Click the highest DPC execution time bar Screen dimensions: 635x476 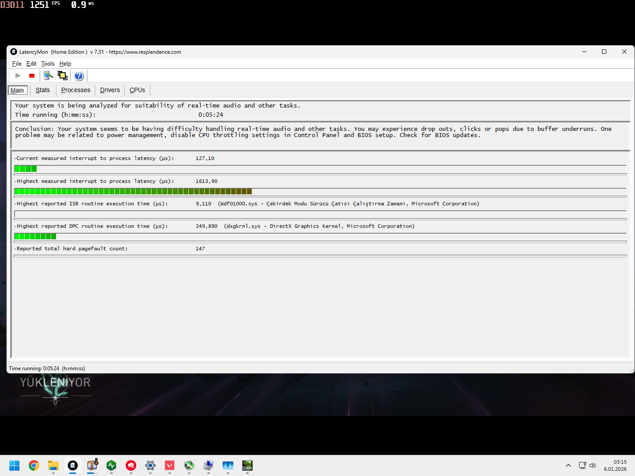pyautogui.click(x=320, y=236)
